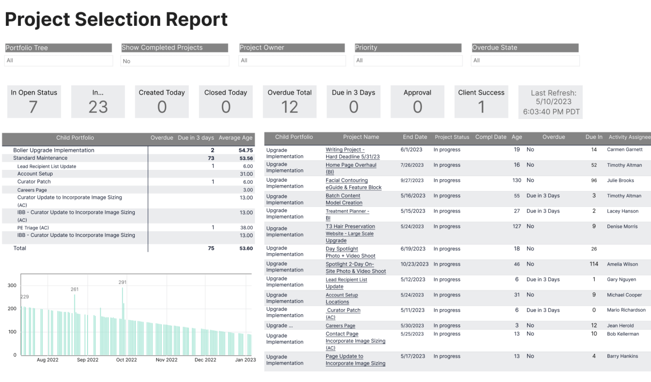Select the Overdue Total tile
The height and width of the screenshot is (382, 651).
tap(289, 102)
